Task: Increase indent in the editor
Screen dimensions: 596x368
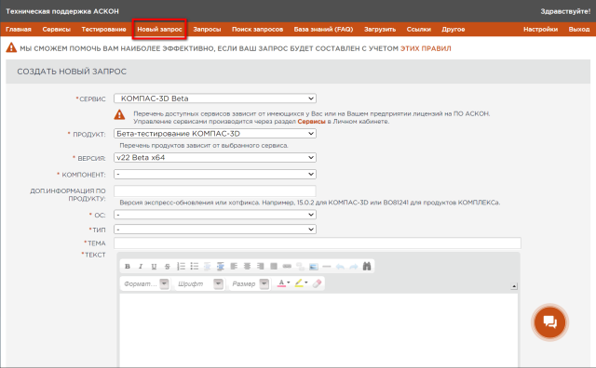Action: click(x=221, y=267)
